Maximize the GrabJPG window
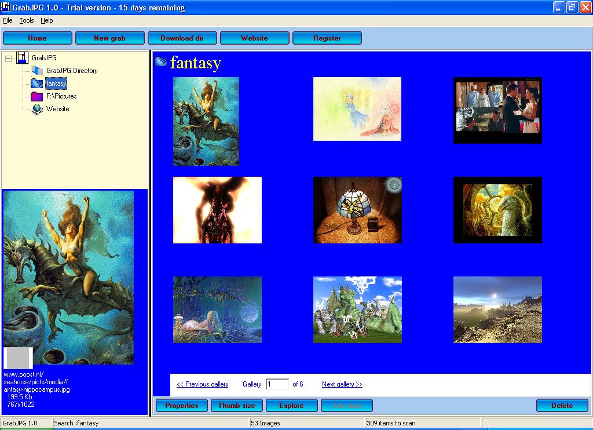593x430 pixels. point(572,7)
